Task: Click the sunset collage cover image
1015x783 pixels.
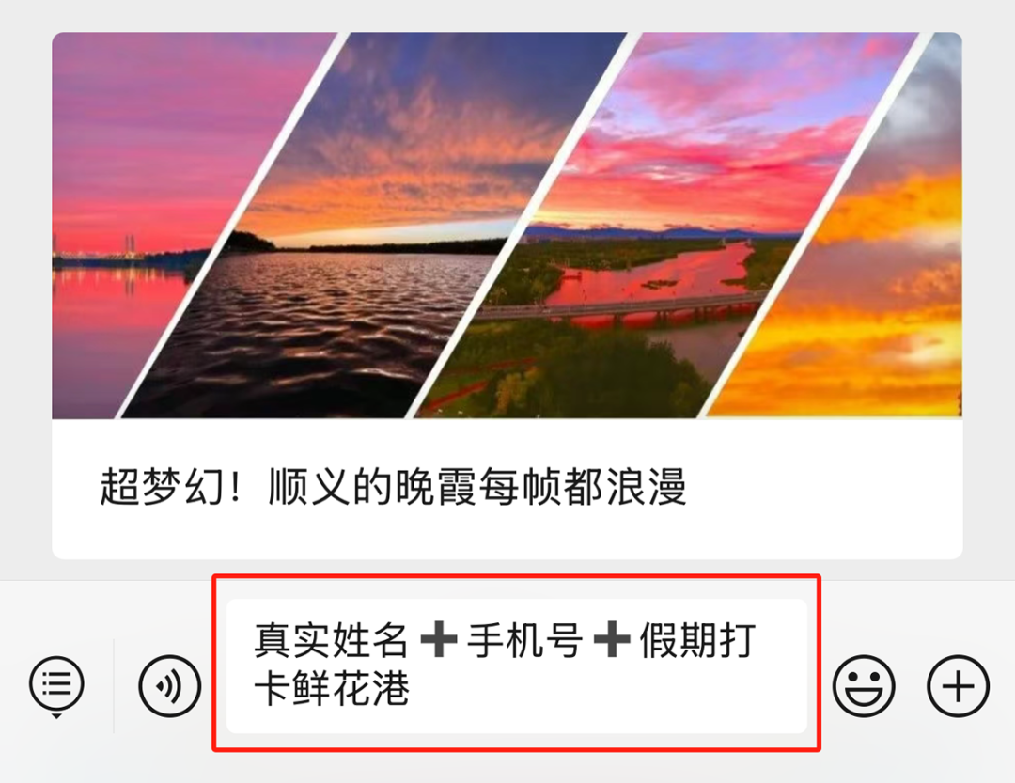Action: (507, 225)
